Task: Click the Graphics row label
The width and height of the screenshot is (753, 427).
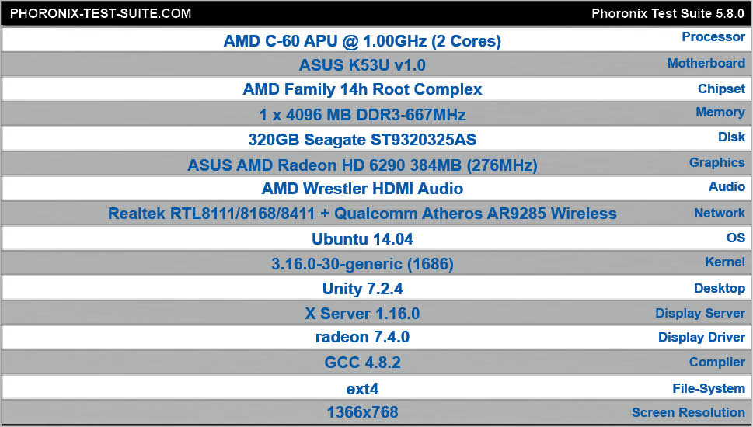Action: coord(716,162)
